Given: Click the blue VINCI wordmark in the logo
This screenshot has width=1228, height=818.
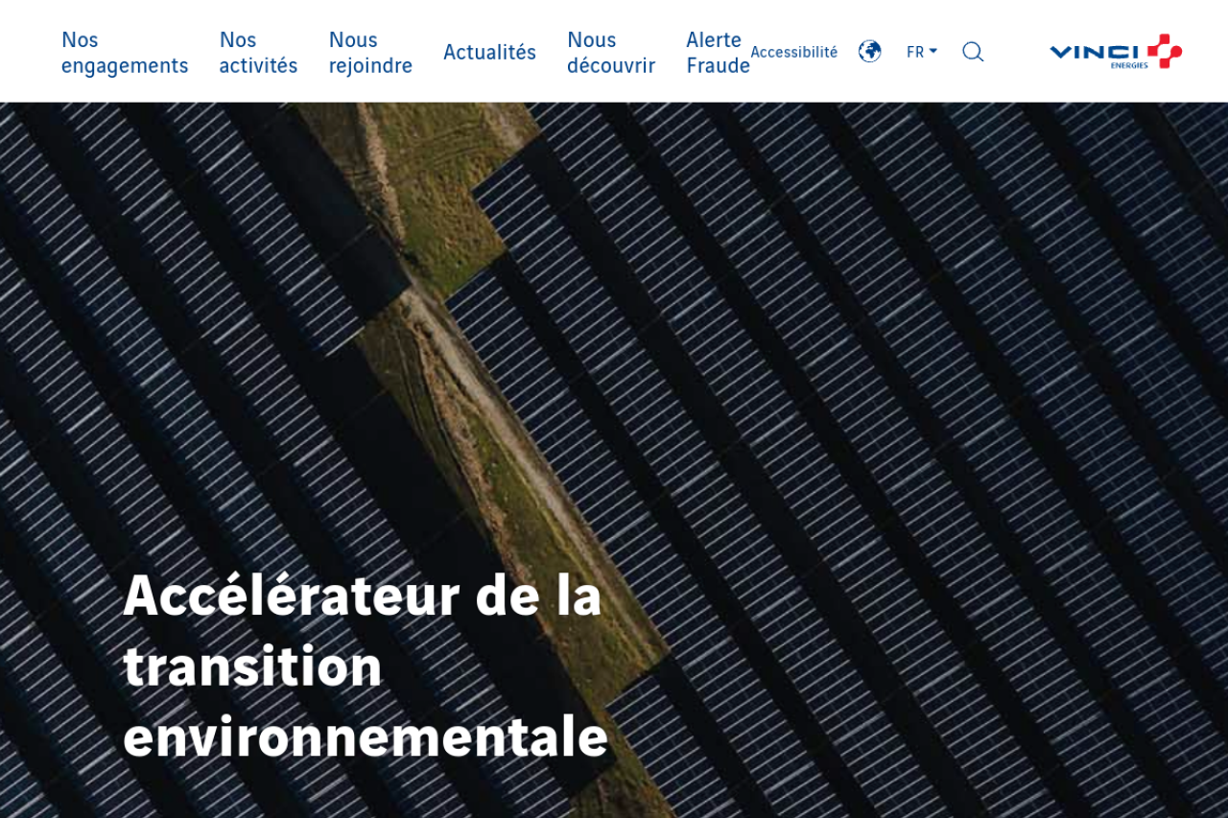Looking at the screenshot, I should tap(1094, 52).
